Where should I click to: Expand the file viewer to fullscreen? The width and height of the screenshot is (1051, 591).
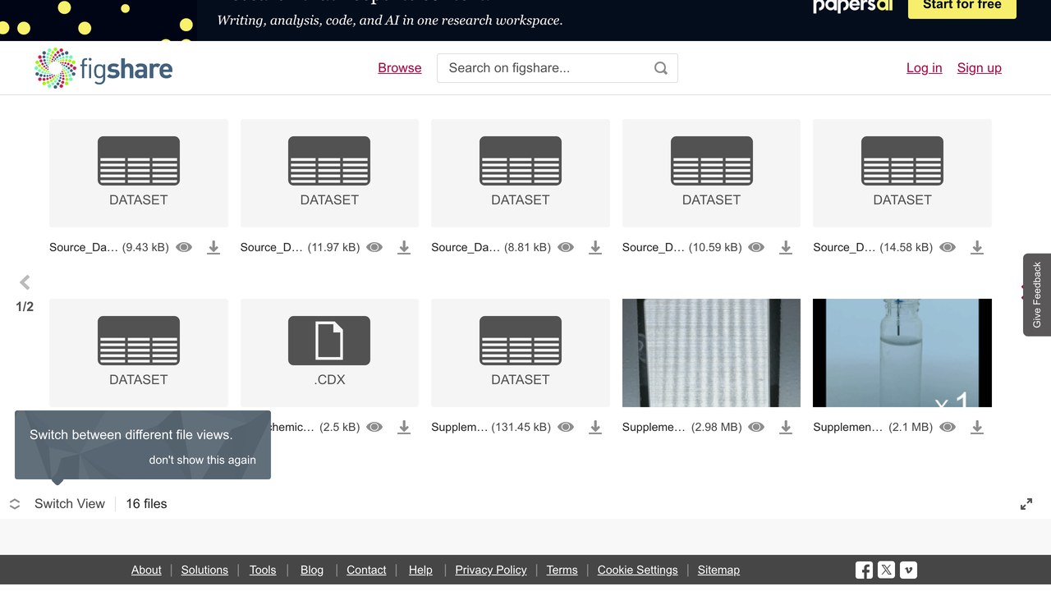(x=1026, y=504)
